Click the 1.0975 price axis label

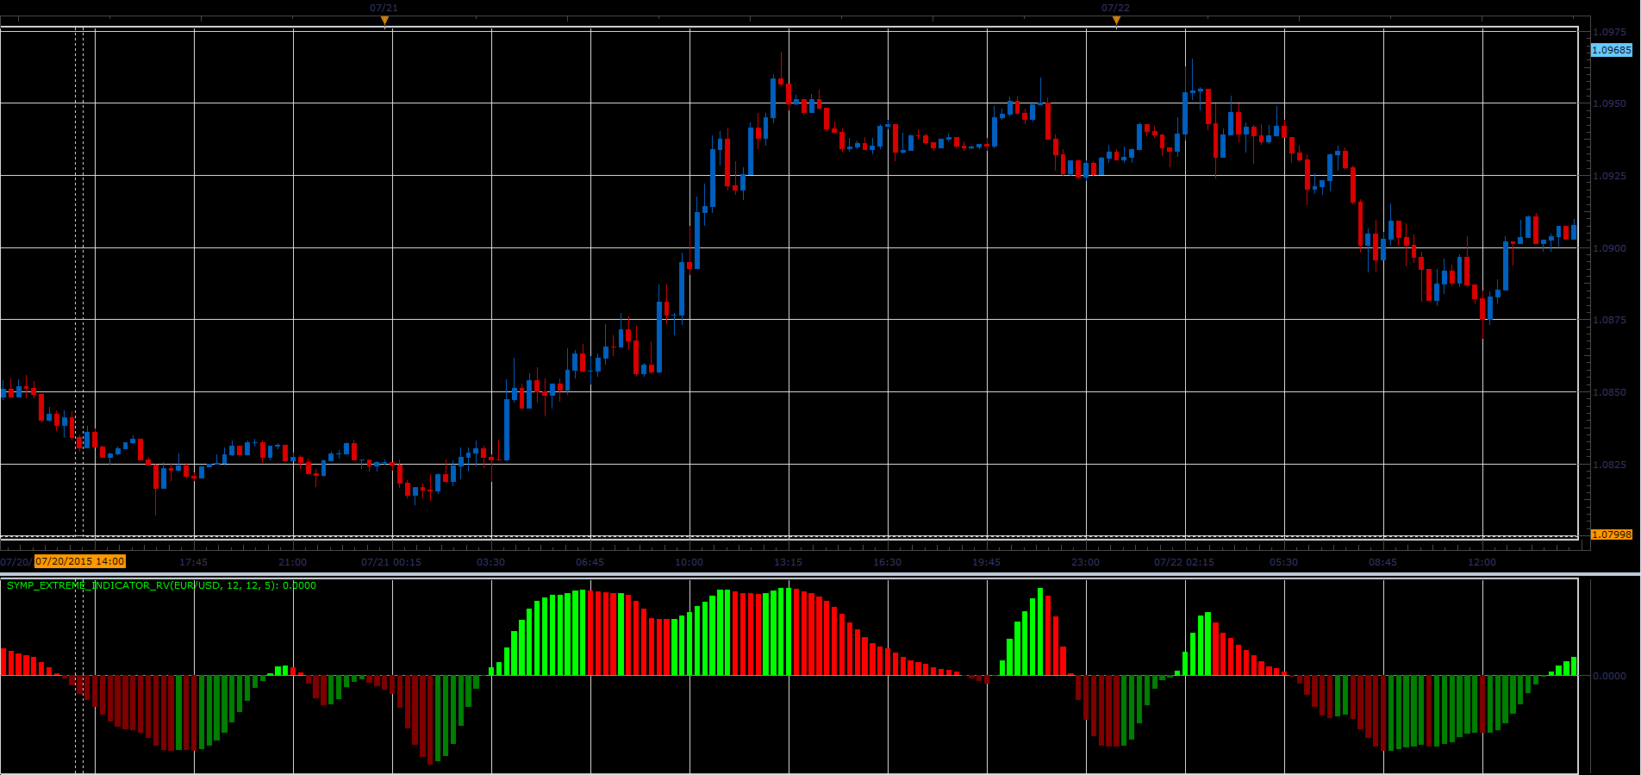(1609, 32)
